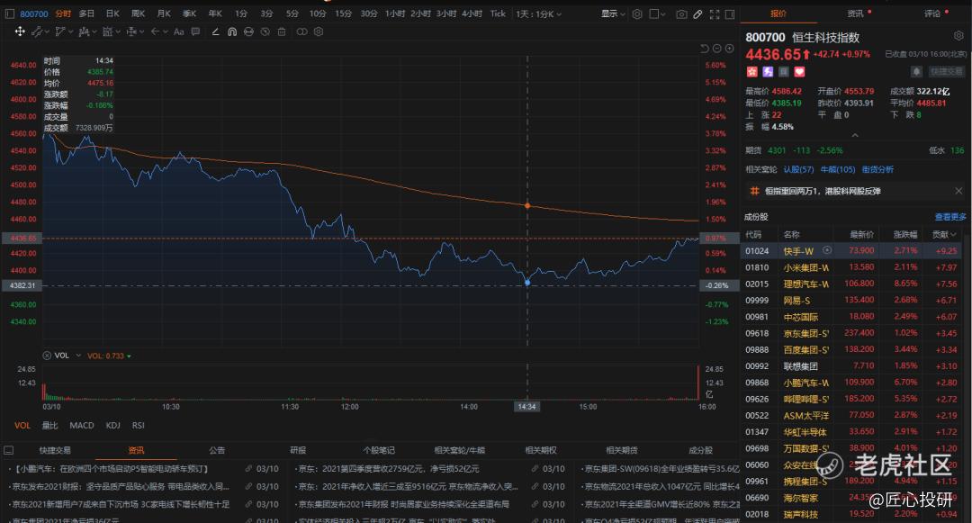The image size is (972, 523).
Task: Open the 资讯 tab in right panel
Action: (856, 13)
